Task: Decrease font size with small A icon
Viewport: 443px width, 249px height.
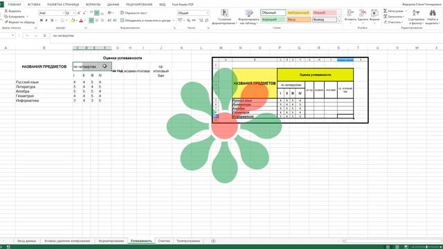Action: point(84,13)
